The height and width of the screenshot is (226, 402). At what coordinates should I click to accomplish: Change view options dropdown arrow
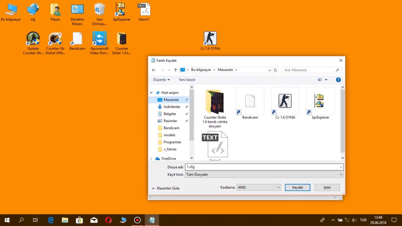point(326,80)
